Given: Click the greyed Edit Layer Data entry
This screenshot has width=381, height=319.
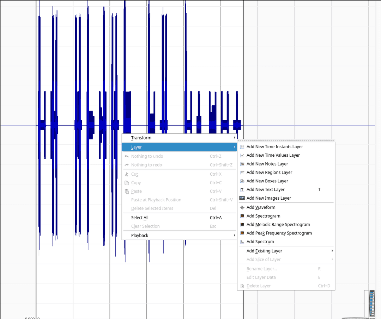Looking at the screenshot, I should [x=286, y=277].
